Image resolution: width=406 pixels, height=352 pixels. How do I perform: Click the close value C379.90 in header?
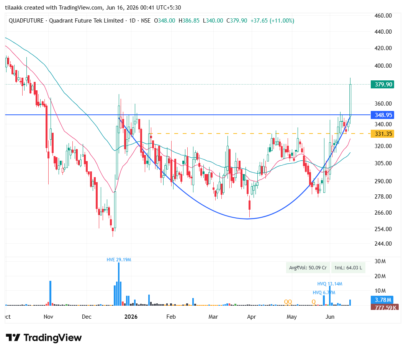[237, 21]
